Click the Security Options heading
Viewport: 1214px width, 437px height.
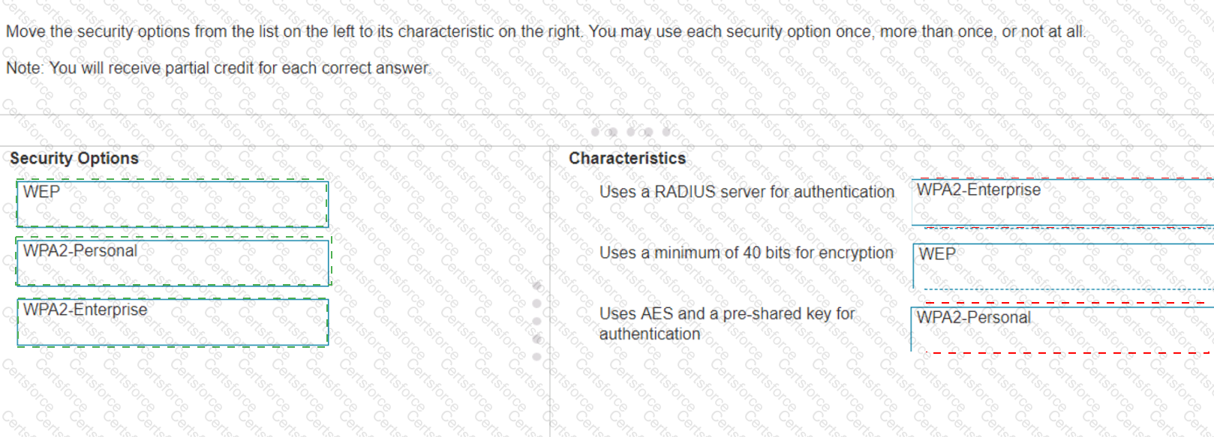point(74,158)
